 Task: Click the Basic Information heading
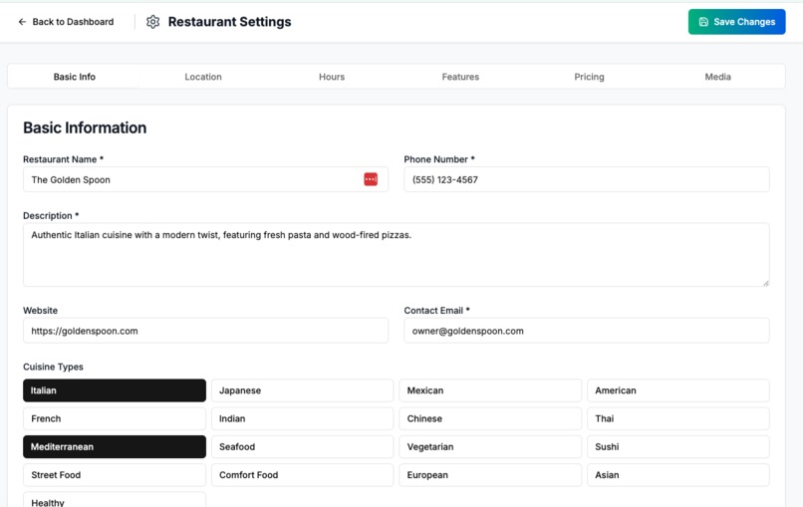85,127
